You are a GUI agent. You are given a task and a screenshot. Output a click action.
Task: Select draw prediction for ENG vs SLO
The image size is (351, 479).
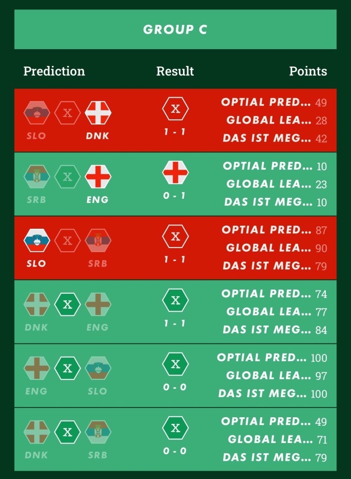coord(67,368)
